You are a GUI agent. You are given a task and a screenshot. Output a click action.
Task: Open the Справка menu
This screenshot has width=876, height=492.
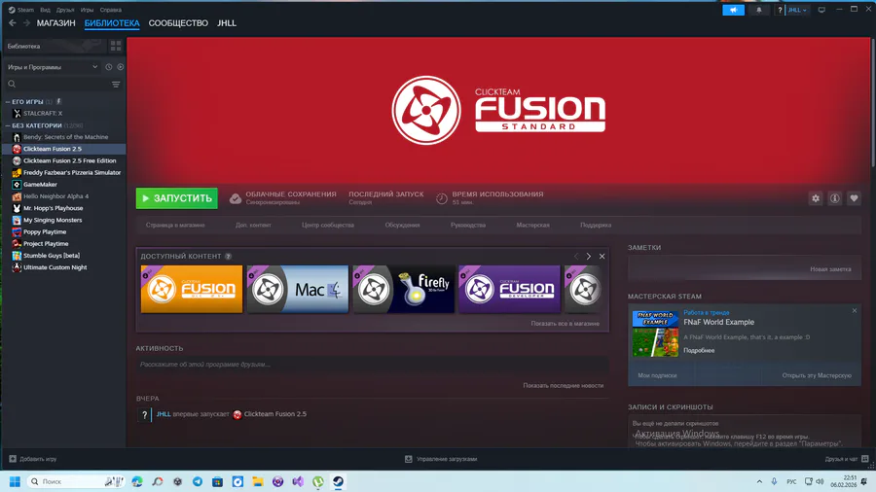tap(111, 10)
